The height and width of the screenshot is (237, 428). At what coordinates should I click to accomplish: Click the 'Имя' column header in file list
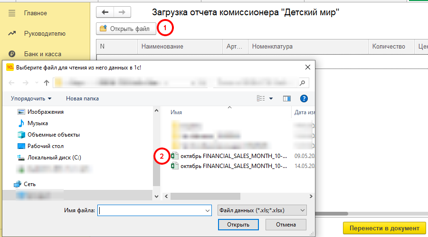click(176, 112)
